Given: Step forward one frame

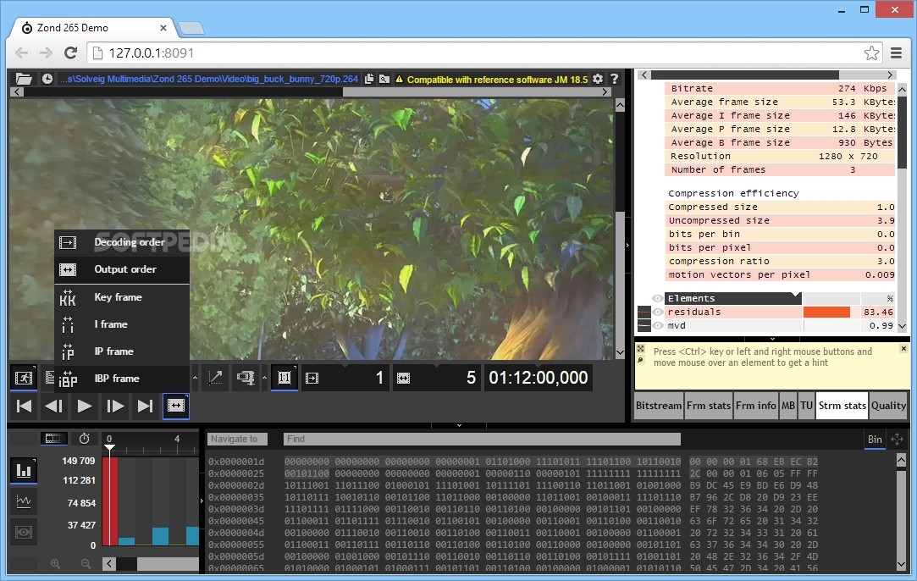Looking at the screenshot, I should tap(114, 406).
